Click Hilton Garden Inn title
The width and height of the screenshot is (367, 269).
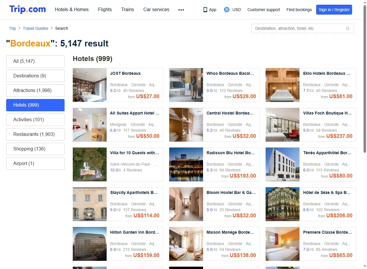[x=134, y=232]
